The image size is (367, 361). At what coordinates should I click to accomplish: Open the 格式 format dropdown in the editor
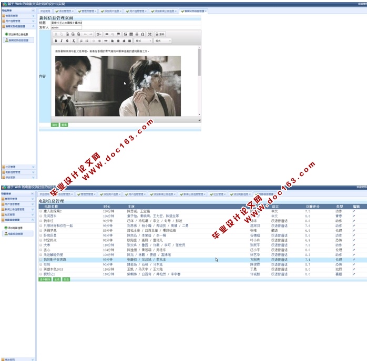click(x=162, y=41)
